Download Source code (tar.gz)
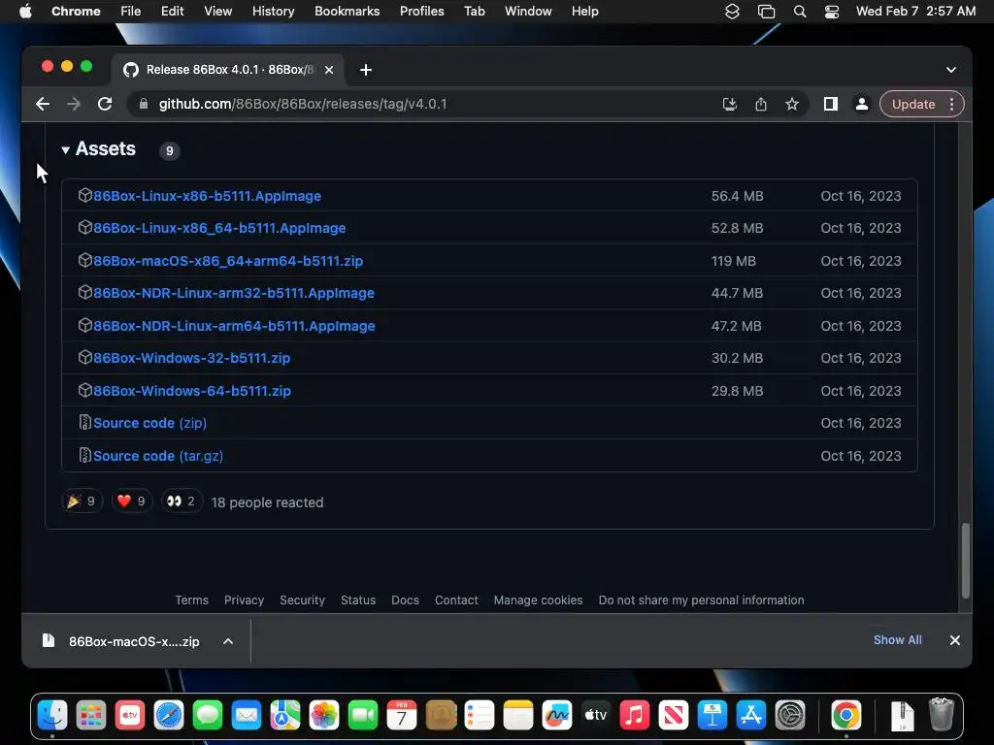 [158, 456]
